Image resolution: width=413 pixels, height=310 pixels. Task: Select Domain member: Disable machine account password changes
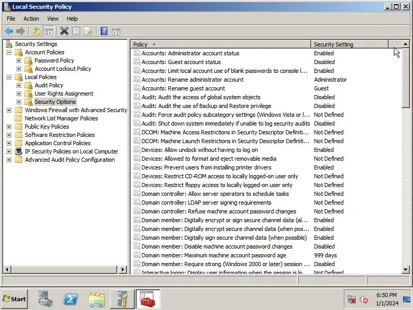(217, 246)
